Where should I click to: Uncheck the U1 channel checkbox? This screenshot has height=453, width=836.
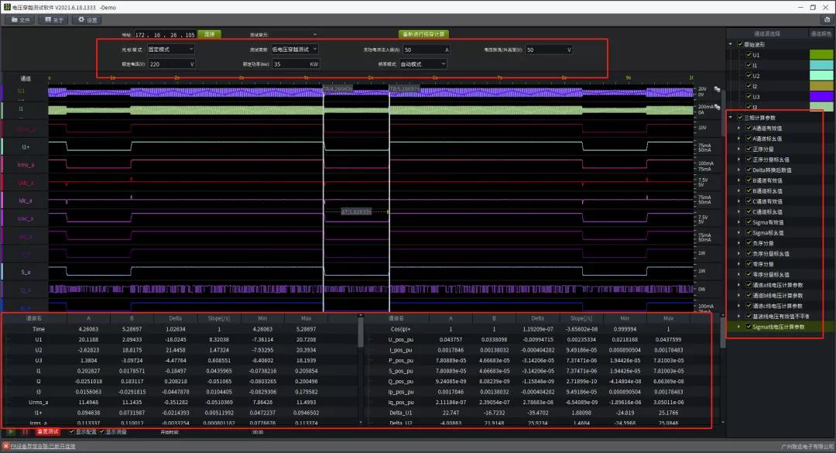click(747, 55)
